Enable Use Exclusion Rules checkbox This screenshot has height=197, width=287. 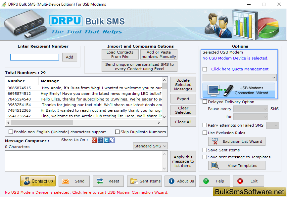tap(205, 133)
